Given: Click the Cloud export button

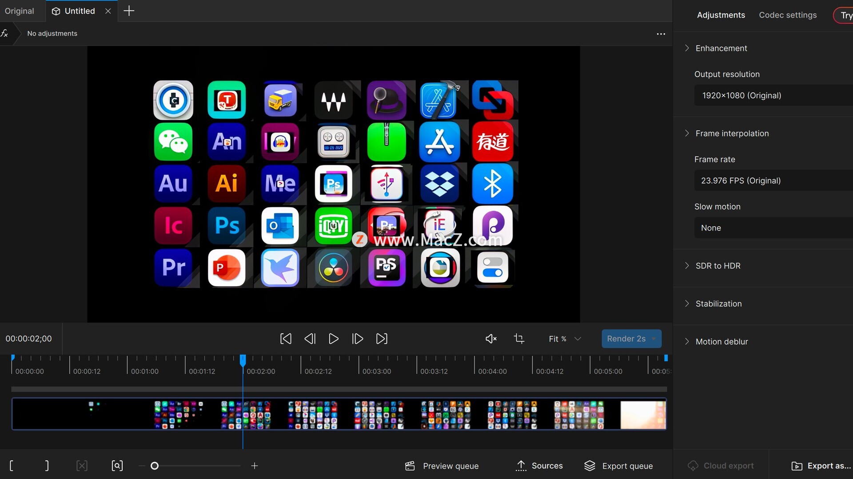Looking at the screenshot, I should point(721,466).
